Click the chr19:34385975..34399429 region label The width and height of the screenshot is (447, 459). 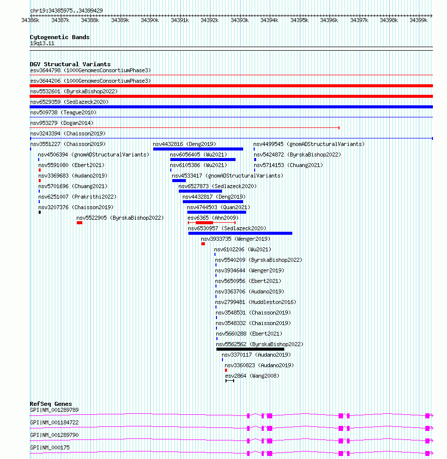(66, 11)
